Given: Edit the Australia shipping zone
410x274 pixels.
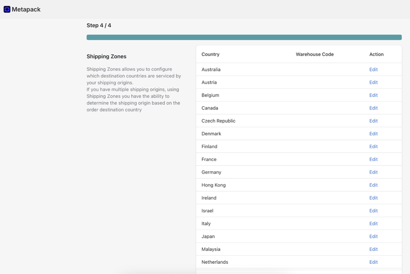Looking at the screenshot, I should click(373, 69).
